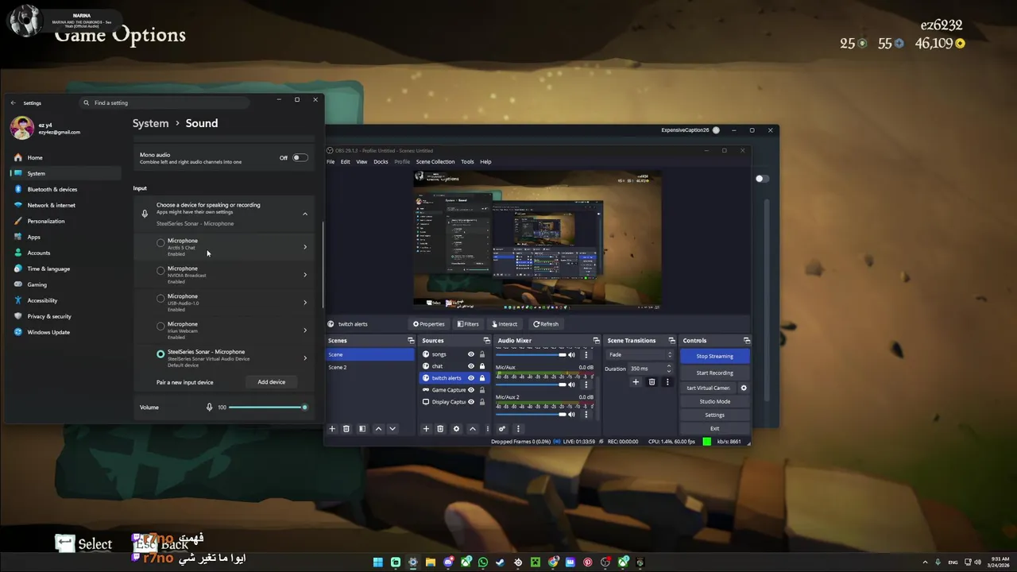Open transition properties dots menu
Viewport: 1017px width, 572px height.
667,382
